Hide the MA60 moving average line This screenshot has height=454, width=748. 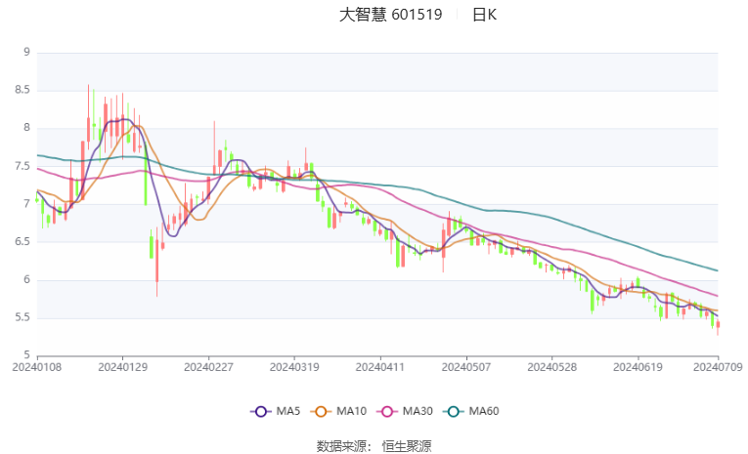click(x=453, y=412)
